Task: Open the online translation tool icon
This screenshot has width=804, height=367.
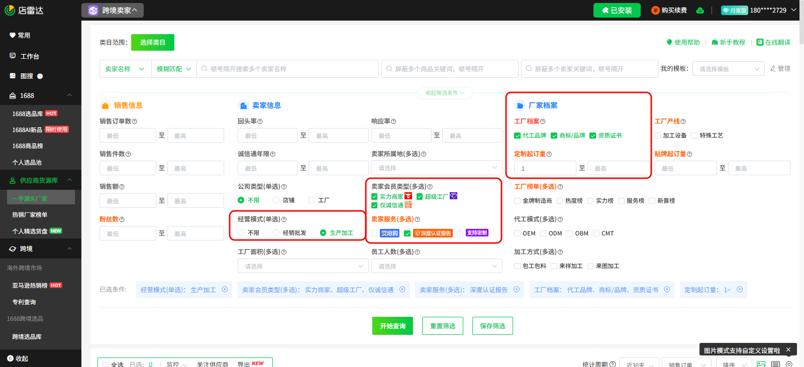Action: coord(760,42)
